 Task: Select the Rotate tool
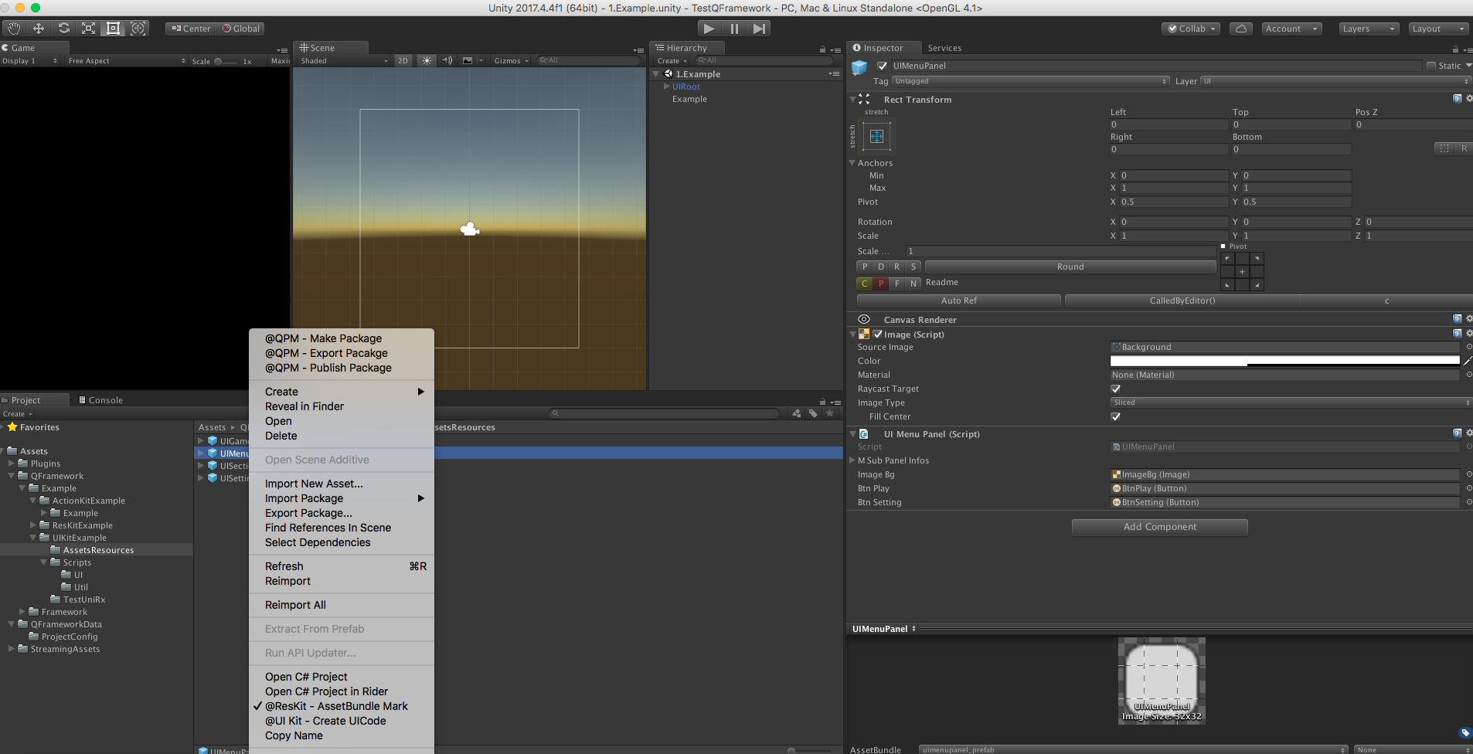pos(63,28)
